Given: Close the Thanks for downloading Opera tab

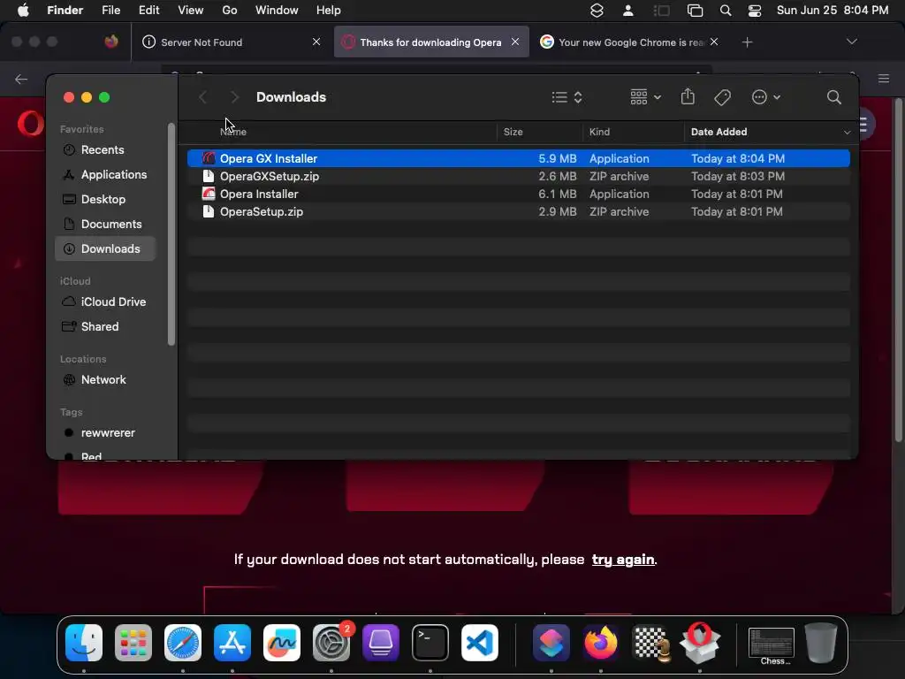Looking at the screenshot, I should [515, 42].
